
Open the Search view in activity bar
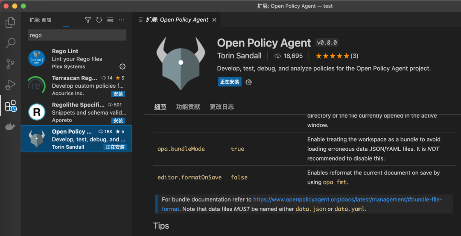pos(10,43)
